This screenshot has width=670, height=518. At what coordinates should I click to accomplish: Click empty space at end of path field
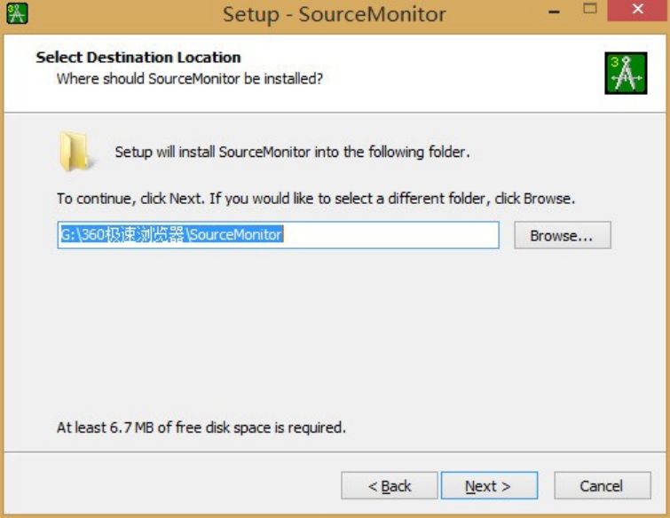pos(399,235)
